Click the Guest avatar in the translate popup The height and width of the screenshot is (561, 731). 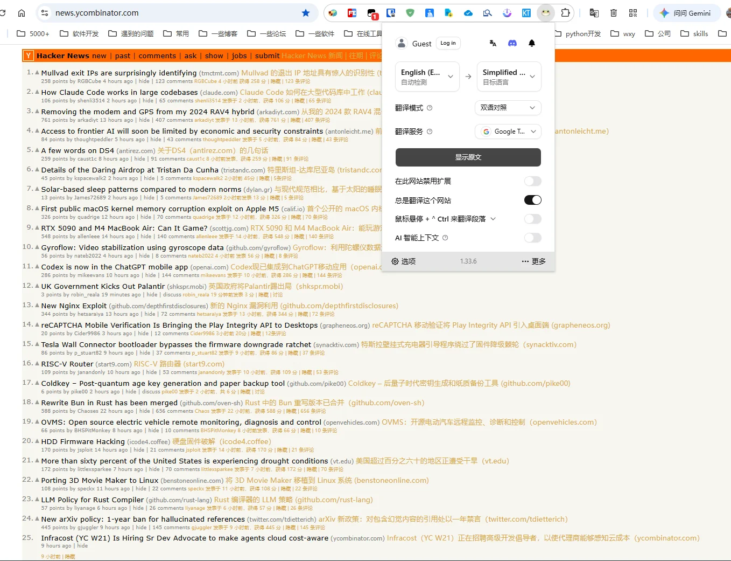(x=402, y=43)
